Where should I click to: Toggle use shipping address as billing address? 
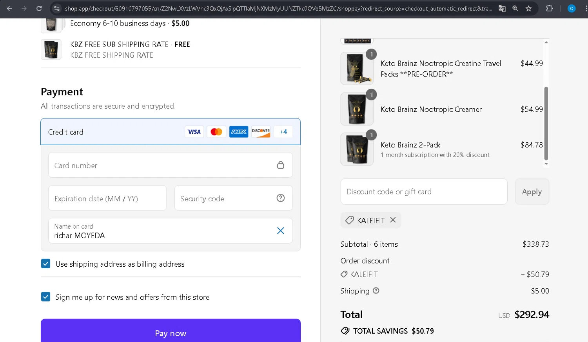click(x=46, y=264)
